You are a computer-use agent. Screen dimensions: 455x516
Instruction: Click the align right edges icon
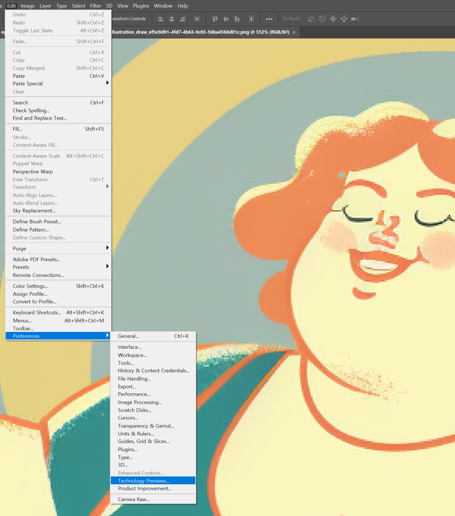tap(183, 19)
